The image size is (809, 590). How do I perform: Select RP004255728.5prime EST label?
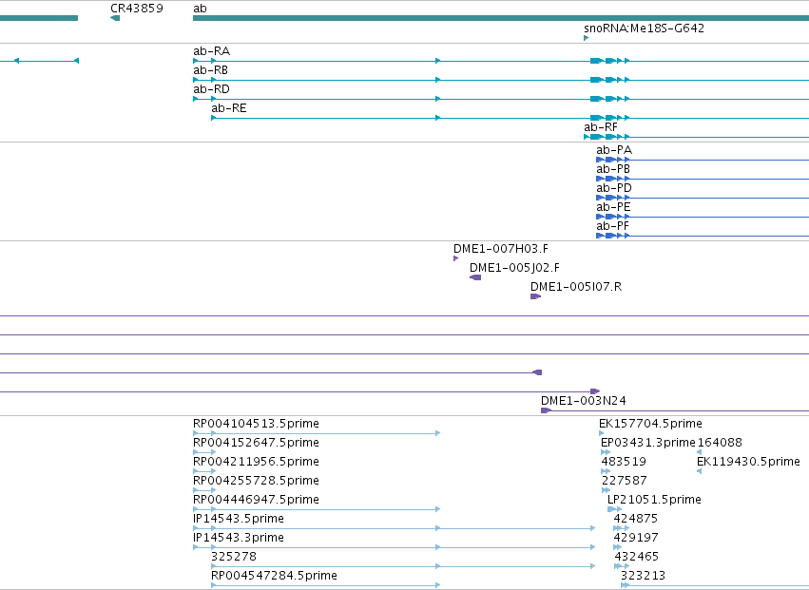click(x=256, y=481)
